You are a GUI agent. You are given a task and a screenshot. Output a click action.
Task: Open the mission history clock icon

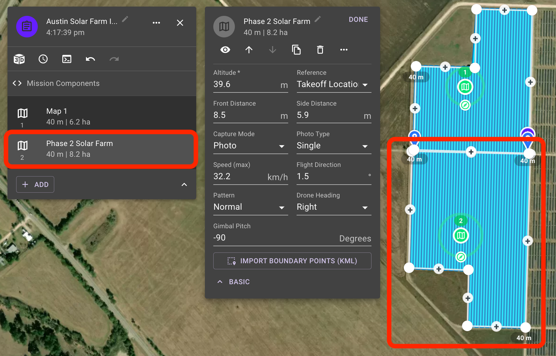click(x=43, y=59)
